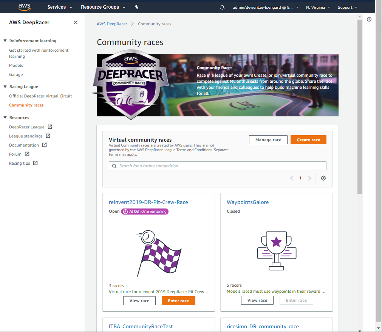Screen dimensions: 382x332
Task: Enter the reInvent2019-DR-Pit-Crew-Race
Action: pos(178,301)
